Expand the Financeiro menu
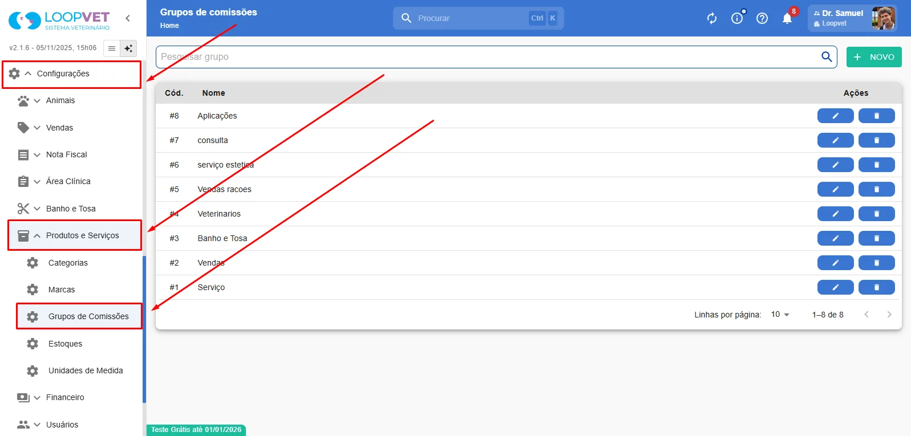 click(x=72, y=397)
